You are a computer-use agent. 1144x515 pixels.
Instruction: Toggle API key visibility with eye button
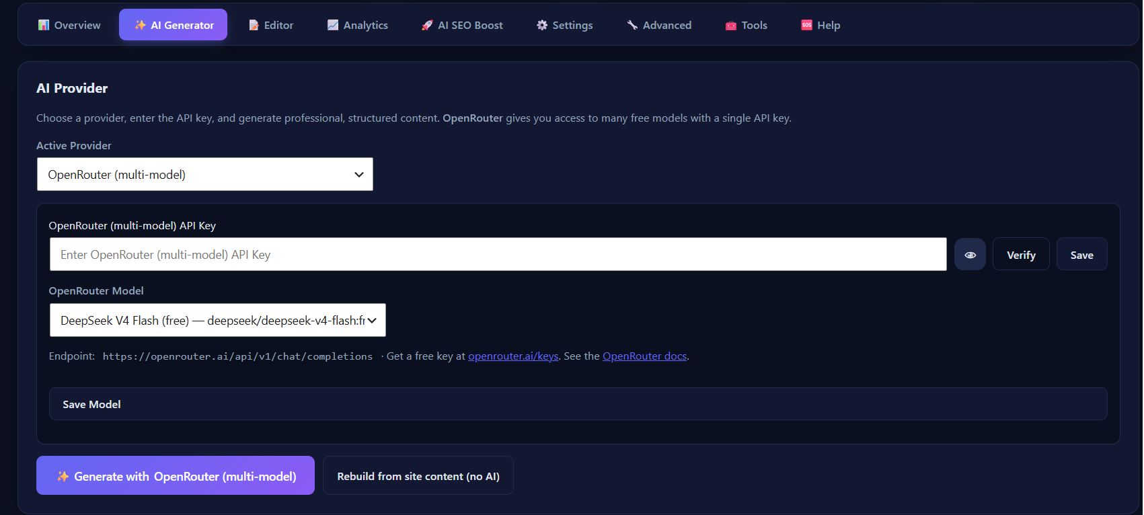pyautogui.click(x=970, y=254)
